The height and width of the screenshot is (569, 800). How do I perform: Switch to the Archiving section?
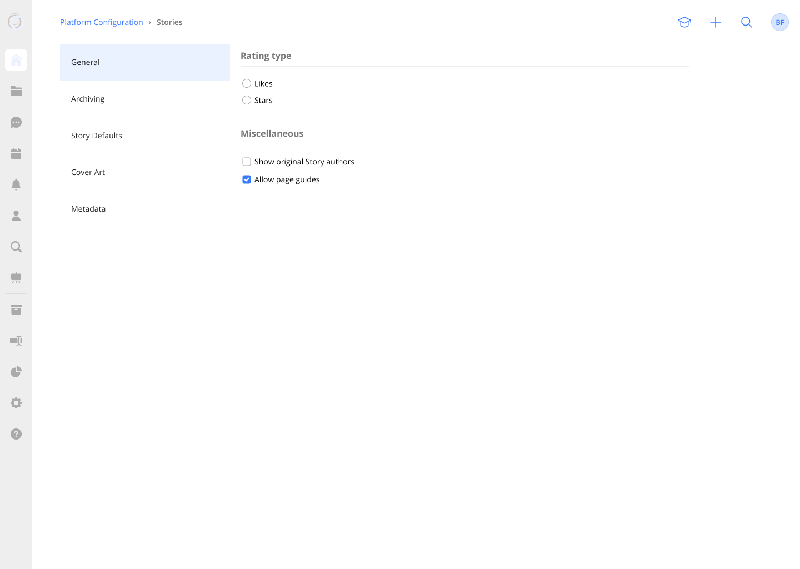coord(88,98)
